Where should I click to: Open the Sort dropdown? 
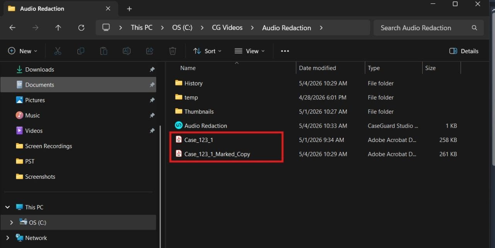[x=208, y=51]
